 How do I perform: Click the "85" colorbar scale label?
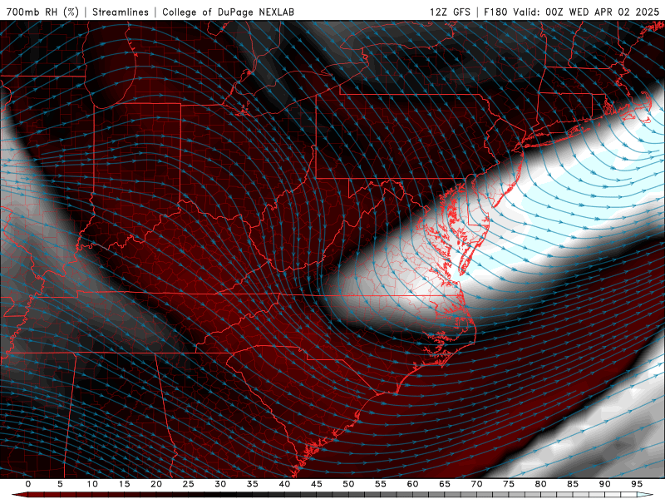pyautogui.click(x=573, y=484)
